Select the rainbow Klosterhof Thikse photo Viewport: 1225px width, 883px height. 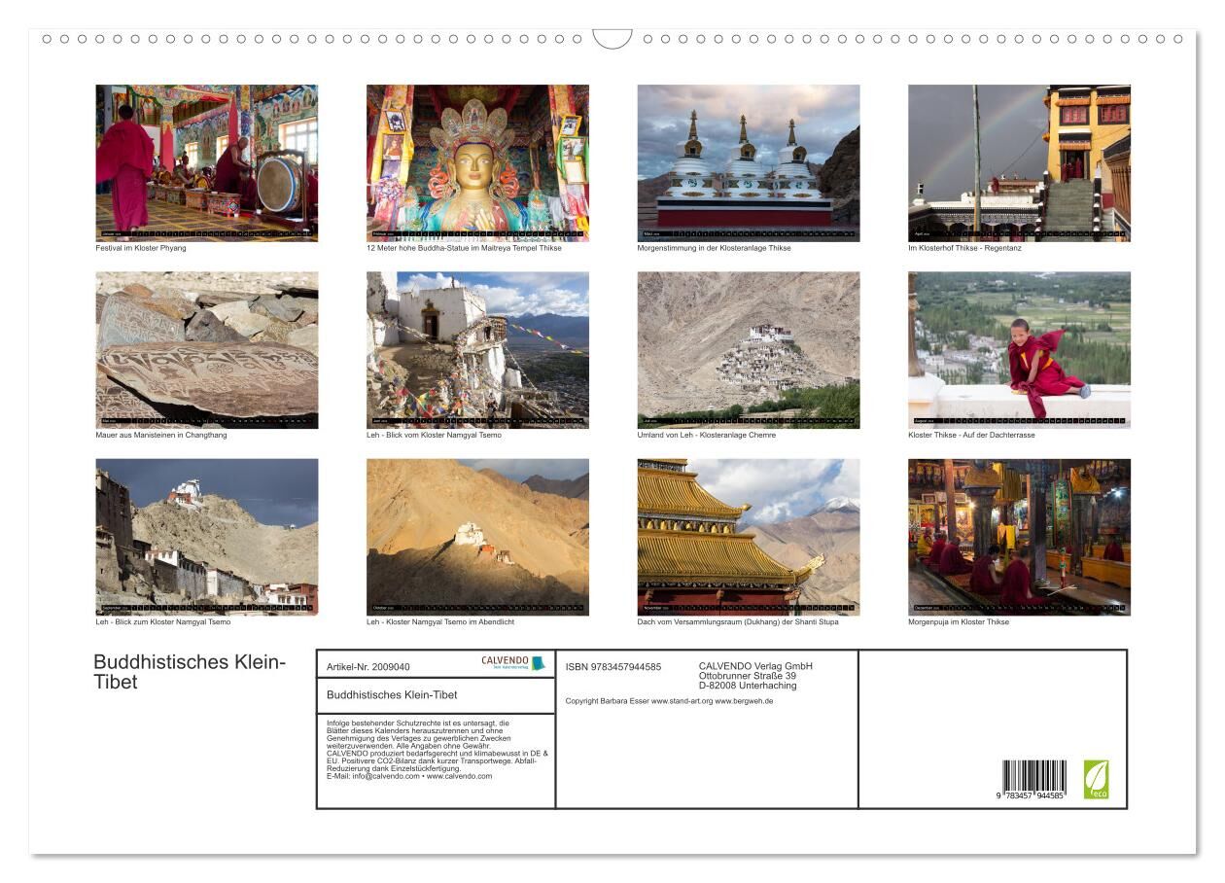point(1019,162)
